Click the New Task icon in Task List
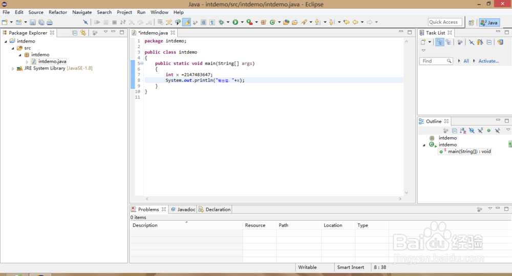This screenshot has height=276, width=512. coord(423,42)
